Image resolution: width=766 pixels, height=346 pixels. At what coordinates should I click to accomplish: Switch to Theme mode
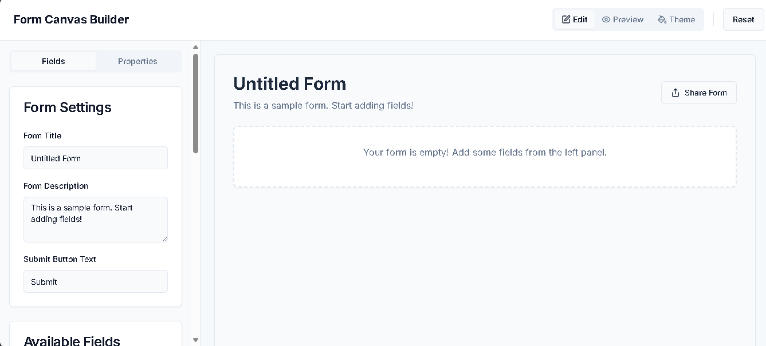click(677, 19)
